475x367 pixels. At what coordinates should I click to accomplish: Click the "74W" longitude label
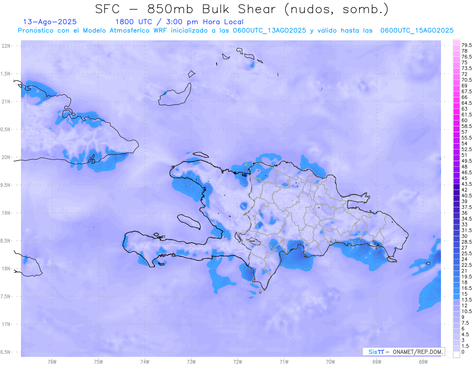145,361
